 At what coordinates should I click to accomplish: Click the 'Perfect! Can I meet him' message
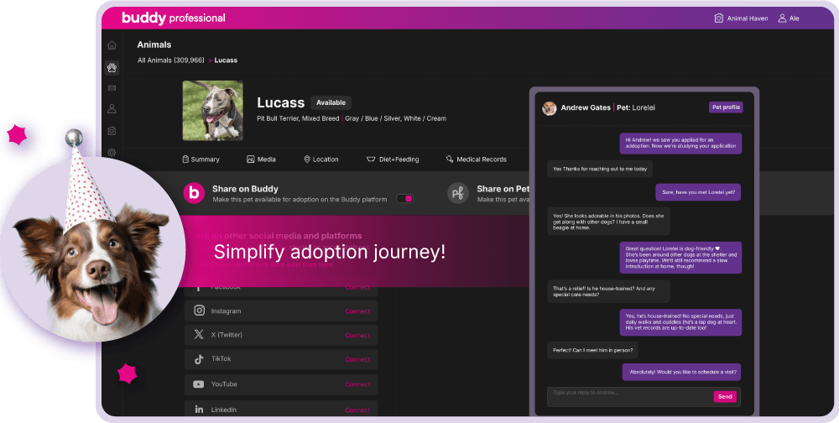click(x=592, y=350)
